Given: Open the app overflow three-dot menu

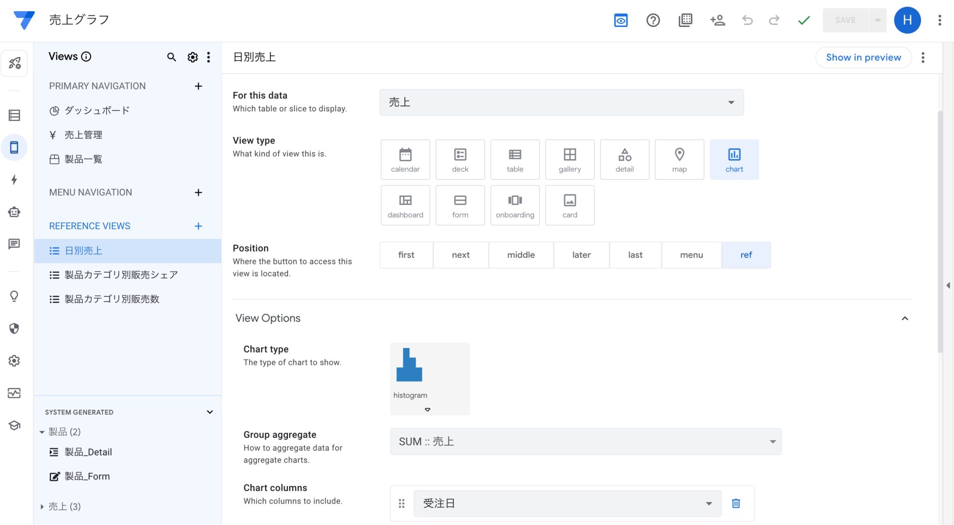Looking at the screenshot, I should coord(940,20).
